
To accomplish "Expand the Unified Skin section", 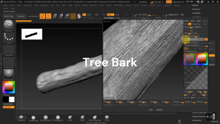I will click(x=197, y=120).
